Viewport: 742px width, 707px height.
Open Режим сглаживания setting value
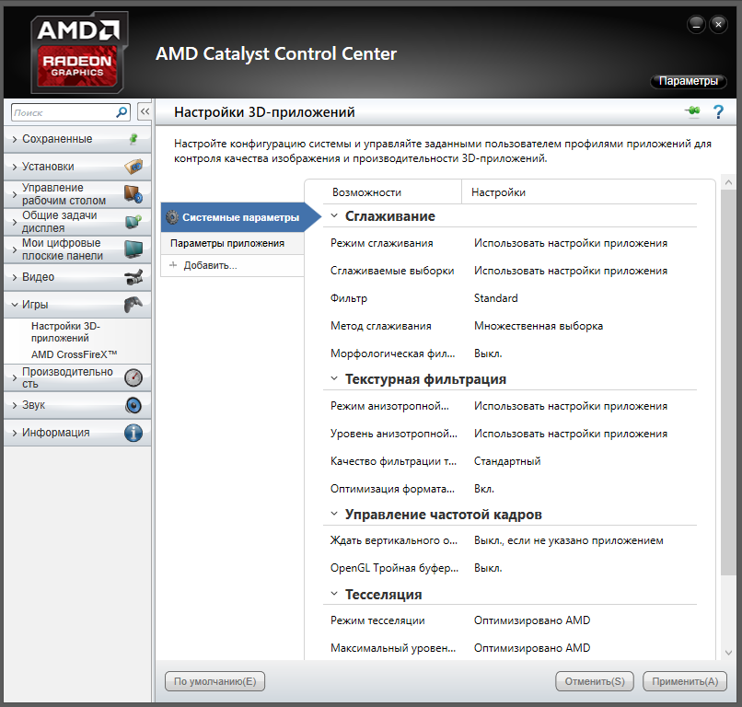[571, 243]
